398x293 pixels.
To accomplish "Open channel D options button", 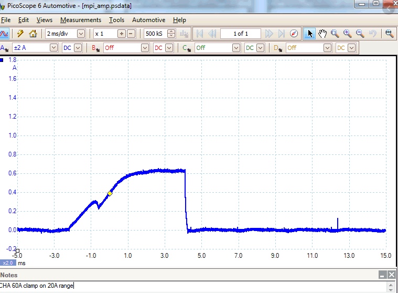I will coord(278,48).
